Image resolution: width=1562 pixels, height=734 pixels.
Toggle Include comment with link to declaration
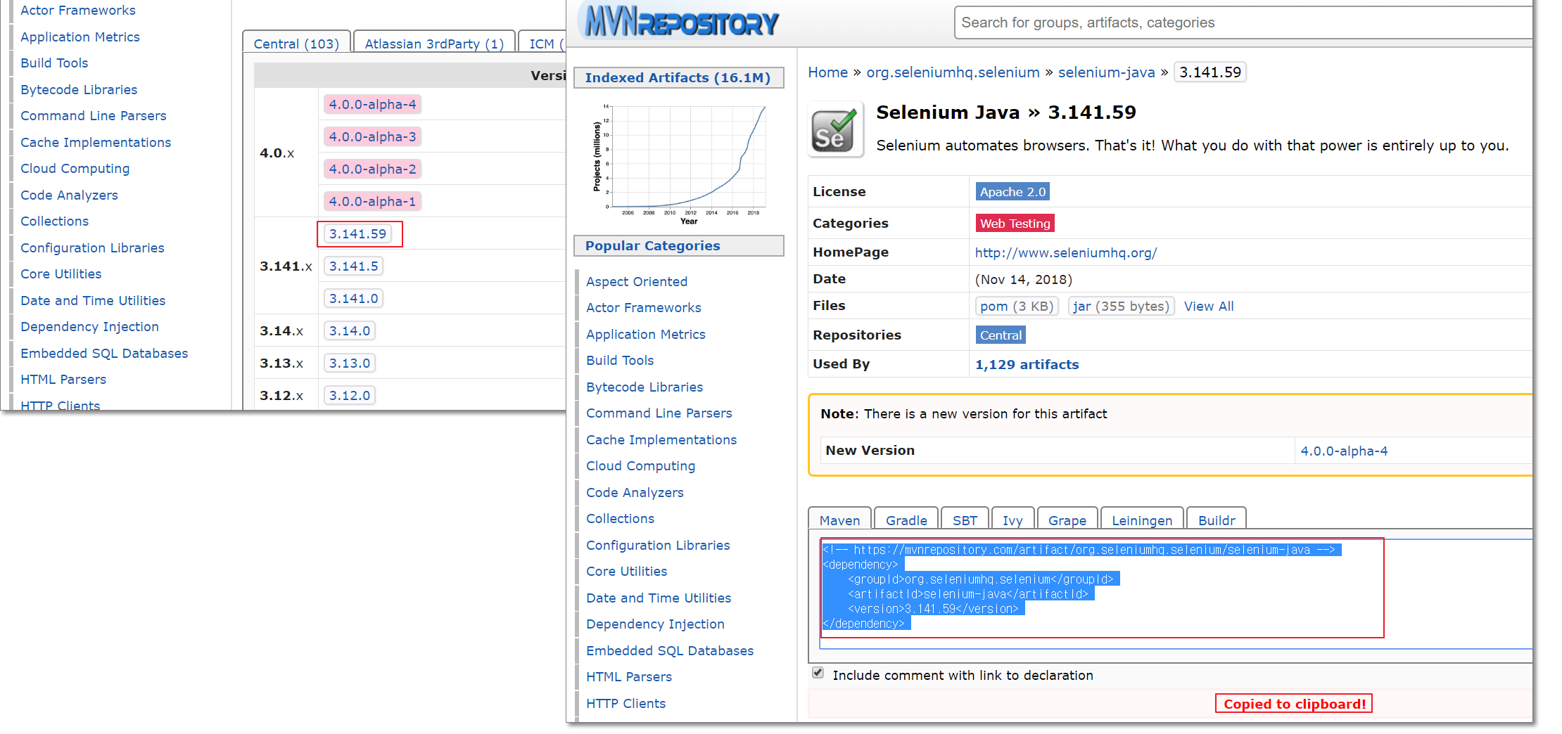pos(818,673)
